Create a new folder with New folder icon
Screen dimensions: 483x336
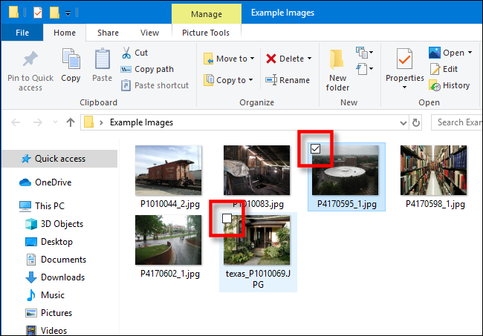[x=337, y=62]
